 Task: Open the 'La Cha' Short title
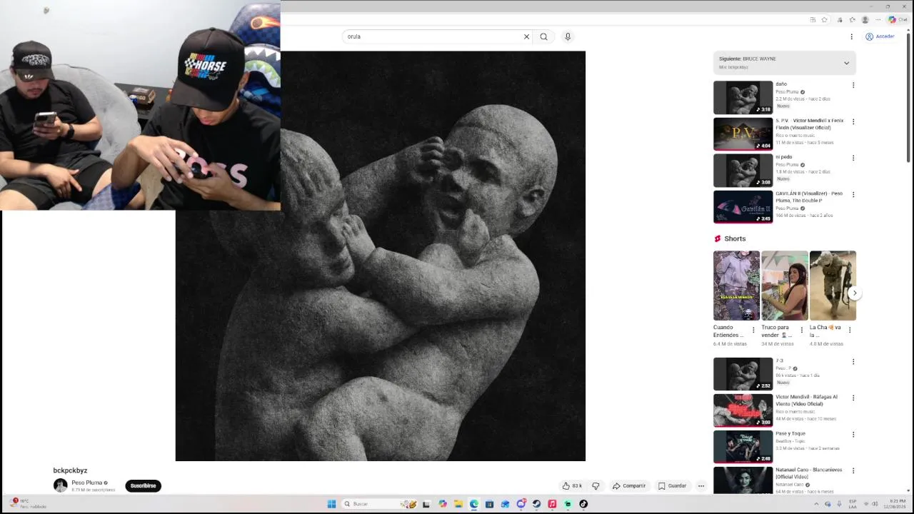(x=825, y=331)
